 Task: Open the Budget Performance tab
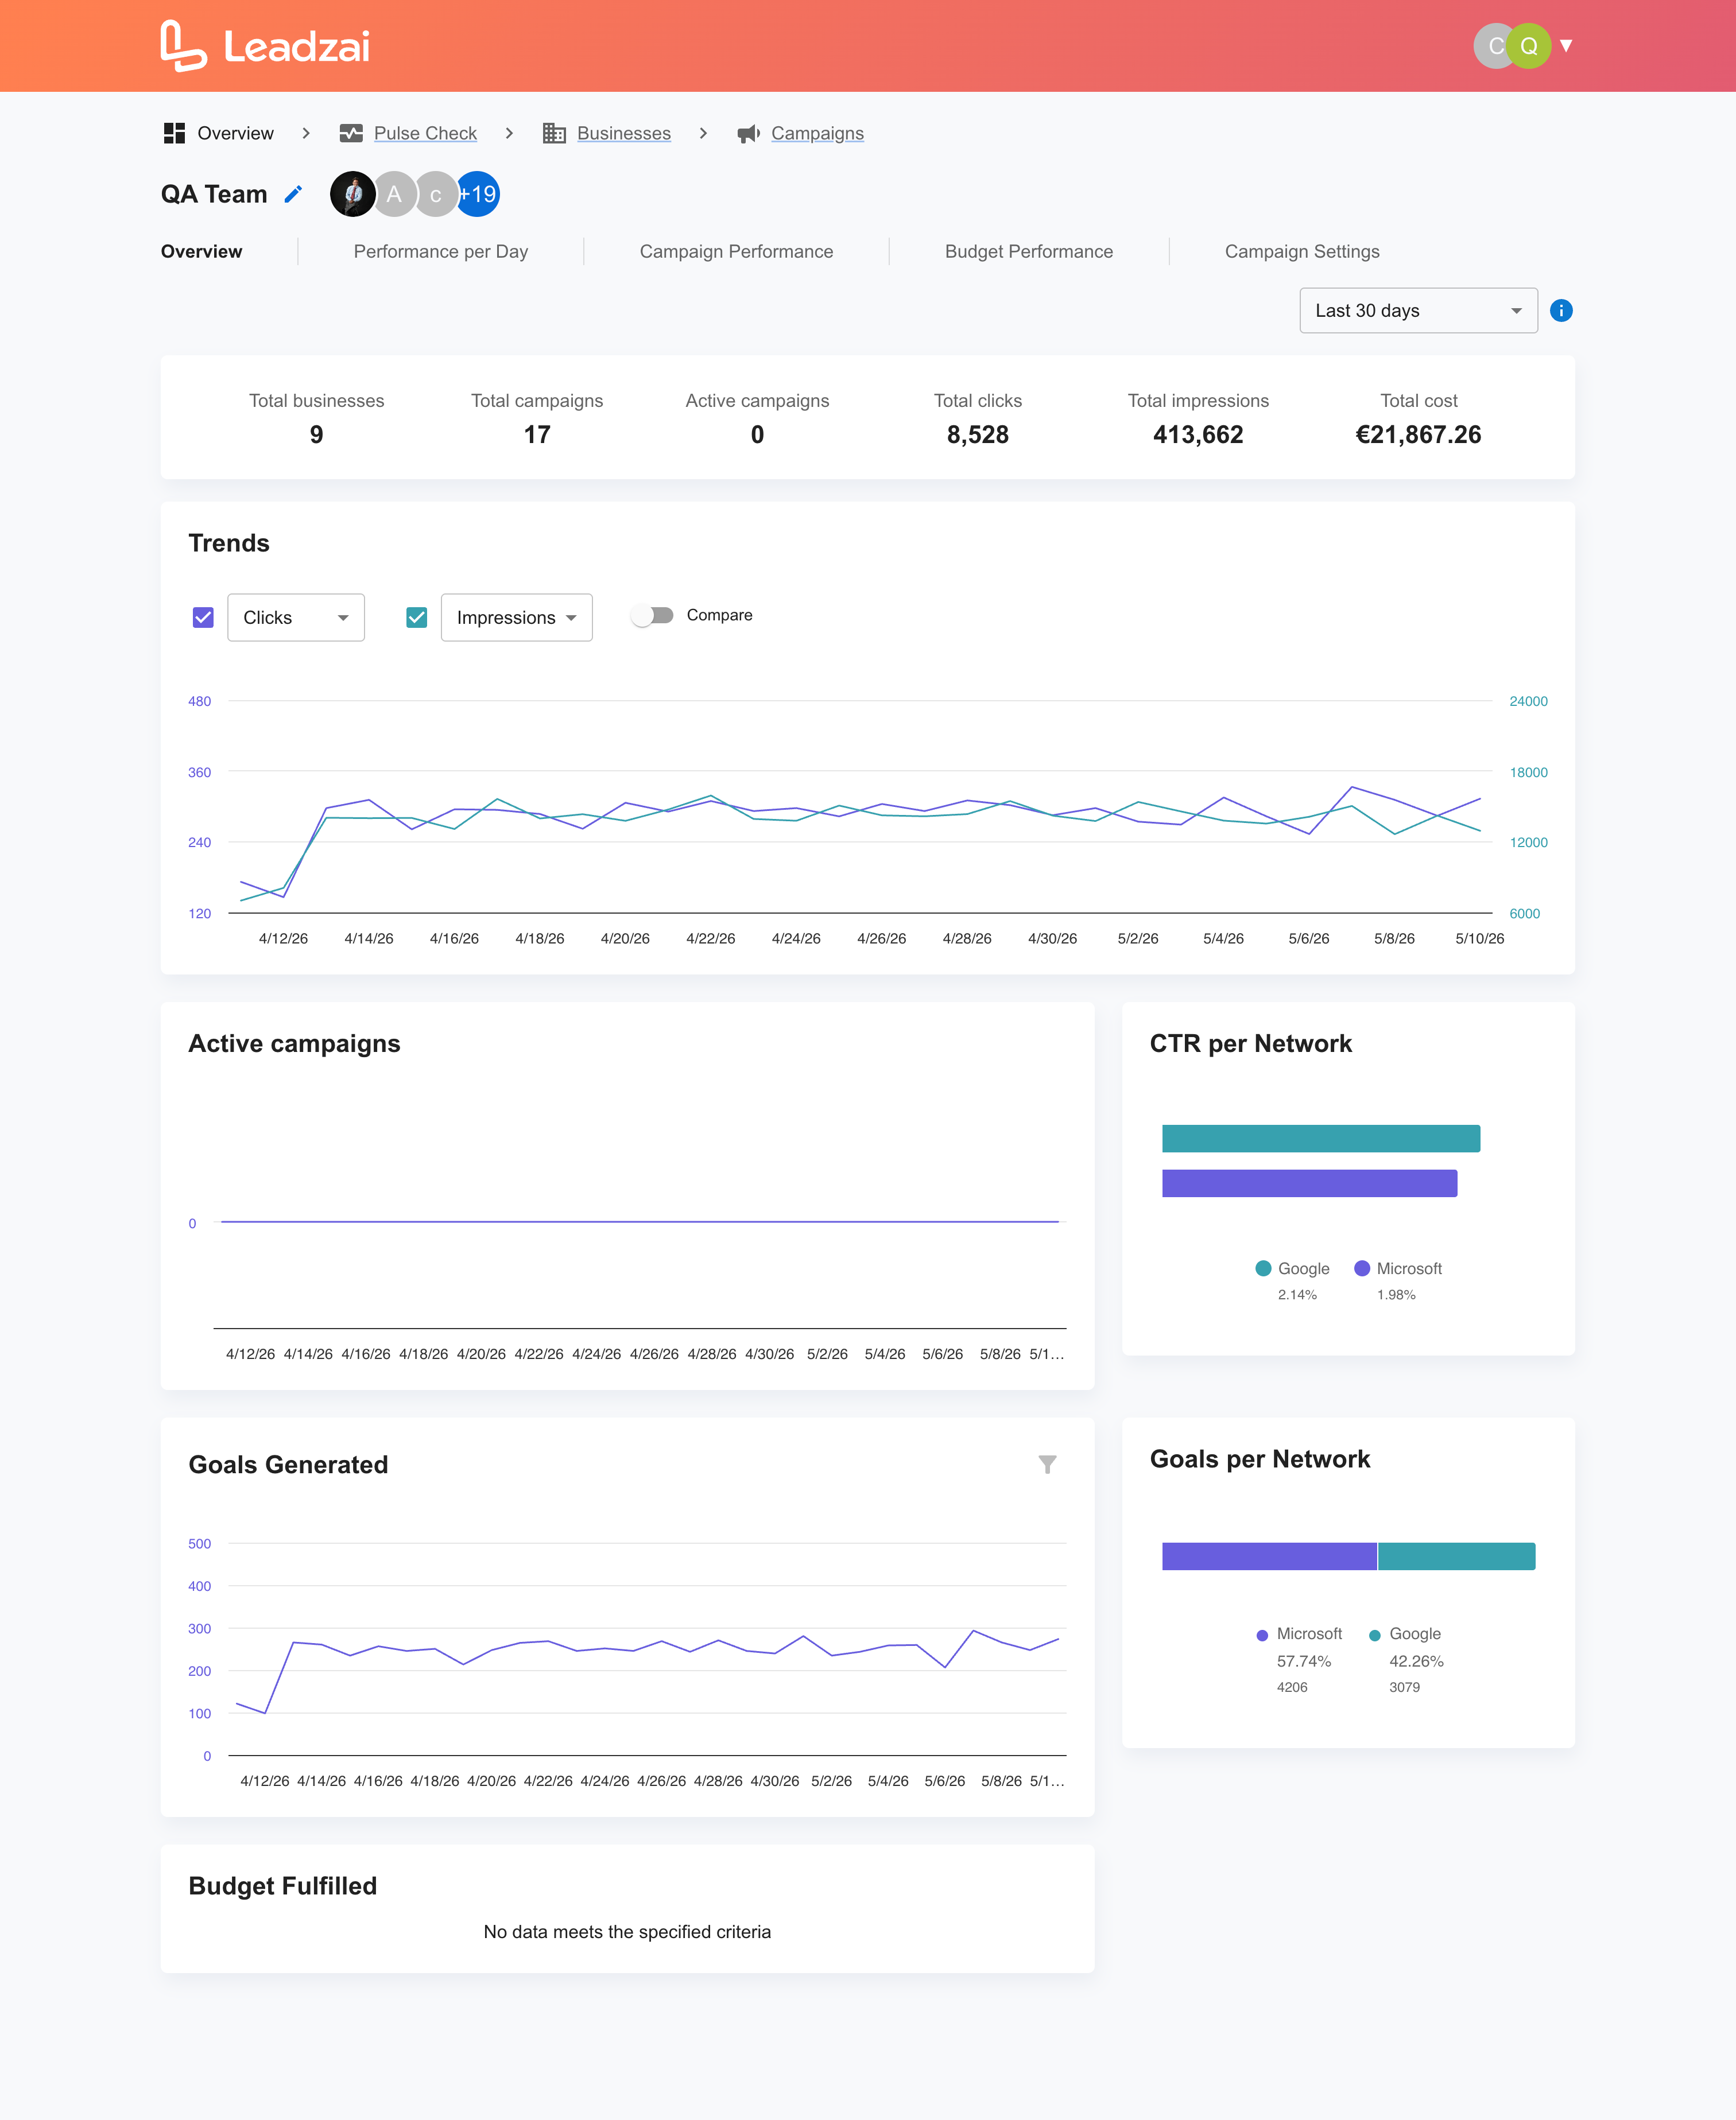[1028, 252]
